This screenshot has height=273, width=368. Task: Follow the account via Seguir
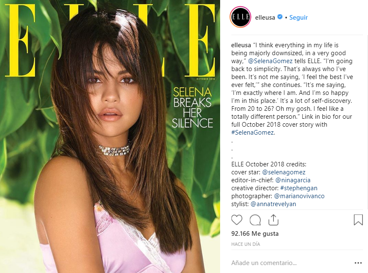coord(298,18)
